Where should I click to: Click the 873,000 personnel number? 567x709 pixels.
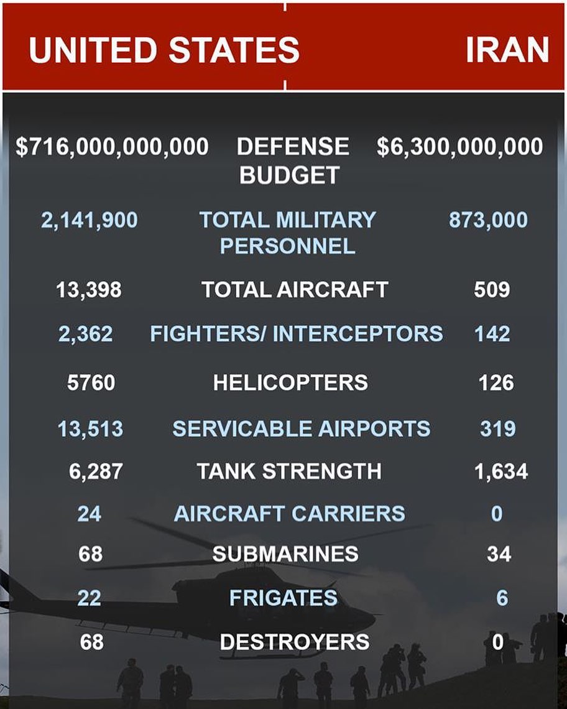(488, 220)
